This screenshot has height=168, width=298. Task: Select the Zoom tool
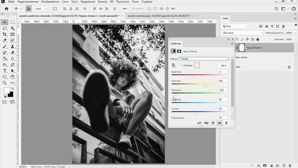(x=5, y=83)
